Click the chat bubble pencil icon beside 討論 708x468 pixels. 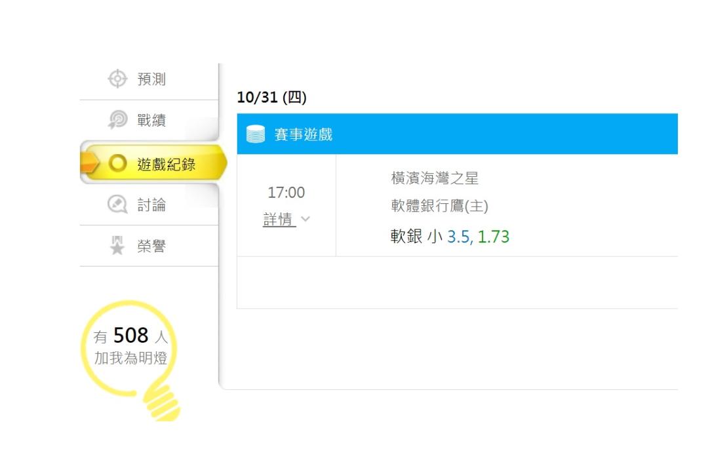pyautogui.click(x=117, y=205)
